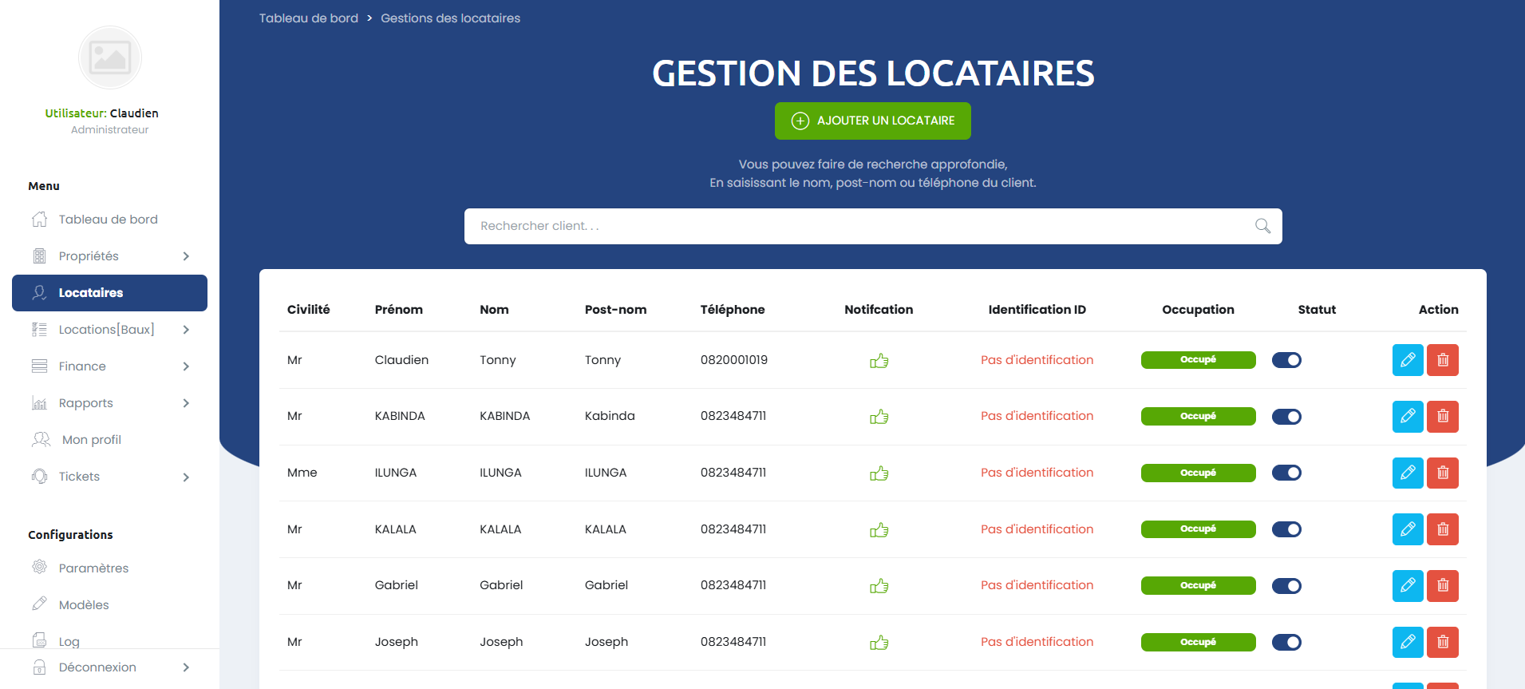Toggle the status switch for Mr KABINDA
The width and height of the screenshot is (1525, 689).
click(x=1286, y=417)
